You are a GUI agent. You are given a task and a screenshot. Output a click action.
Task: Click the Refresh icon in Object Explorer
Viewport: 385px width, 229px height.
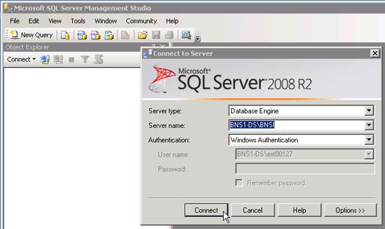point(98,60)
